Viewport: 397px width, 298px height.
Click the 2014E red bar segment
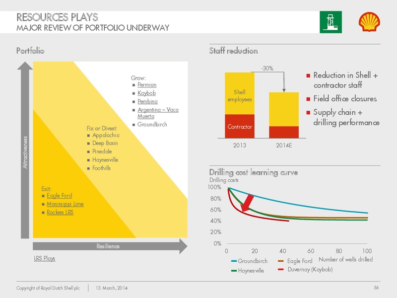284,132
